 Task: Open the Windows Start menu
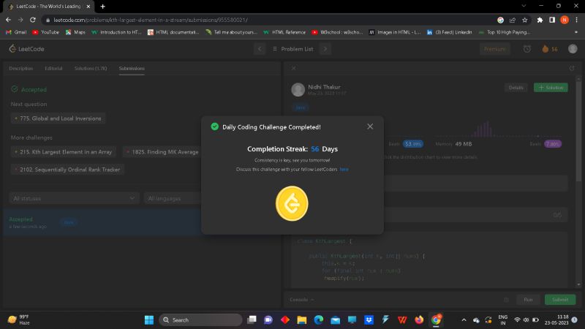149,320
